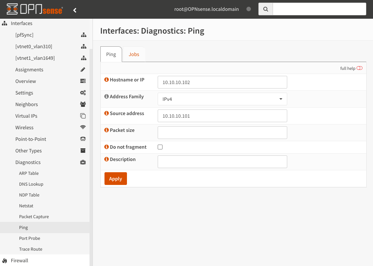
Task: Show help for Description field
Action: click(107, 159)
